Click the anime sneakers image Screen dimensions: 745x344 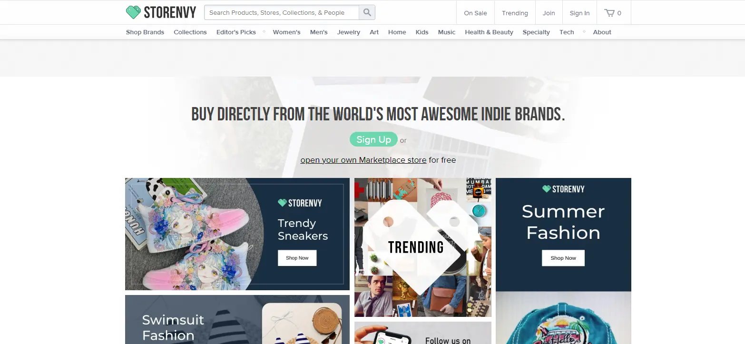pos(195,234)
